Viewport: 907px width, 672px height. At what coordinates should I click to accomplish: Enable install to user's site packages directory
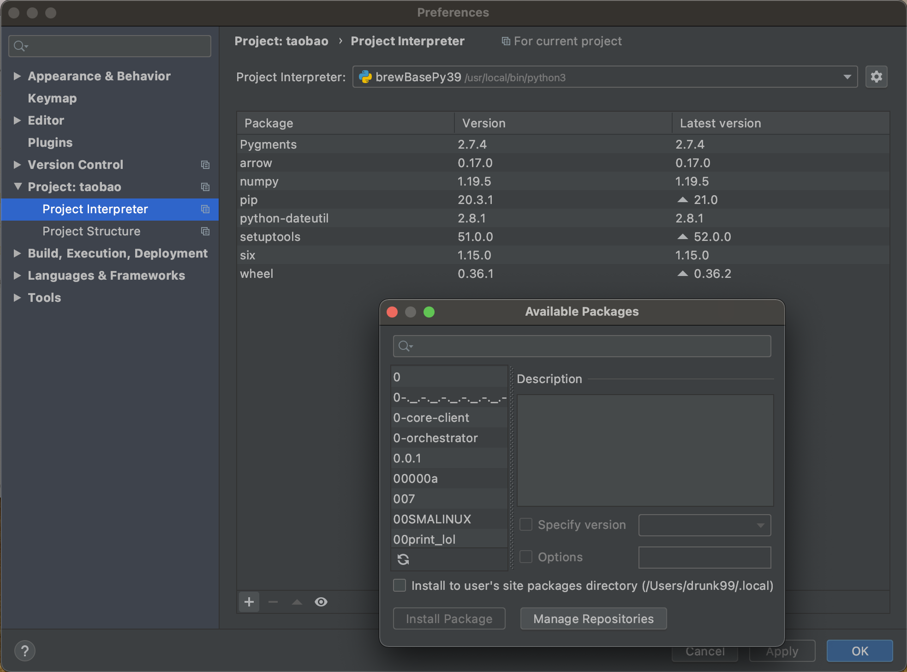[x=400, y=585]
